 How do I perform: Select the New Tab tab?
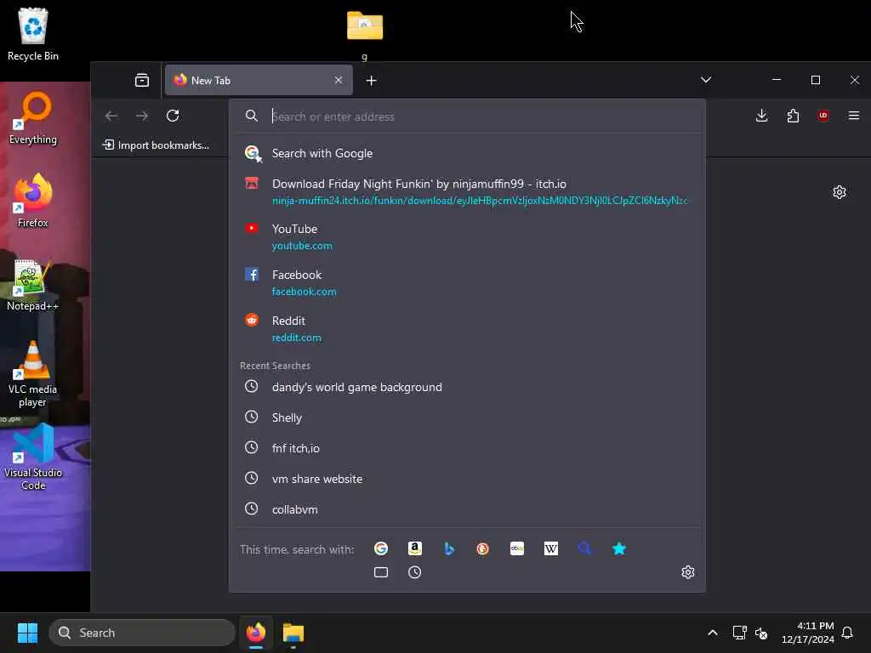[259, 80]
